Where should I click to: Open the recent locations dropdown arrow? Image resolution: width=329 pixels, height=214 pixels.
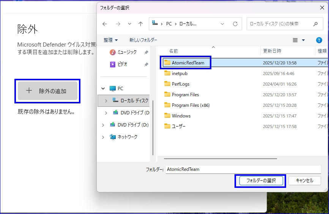tap(129, 24)
